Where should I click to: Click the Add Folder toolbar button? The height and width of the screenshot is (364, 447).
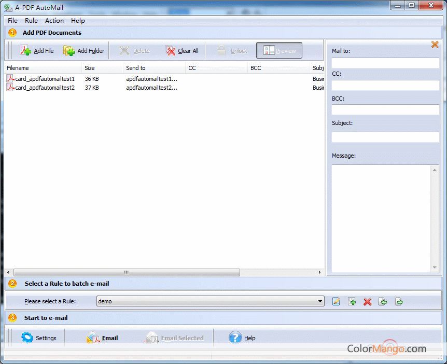click(84, 51)
